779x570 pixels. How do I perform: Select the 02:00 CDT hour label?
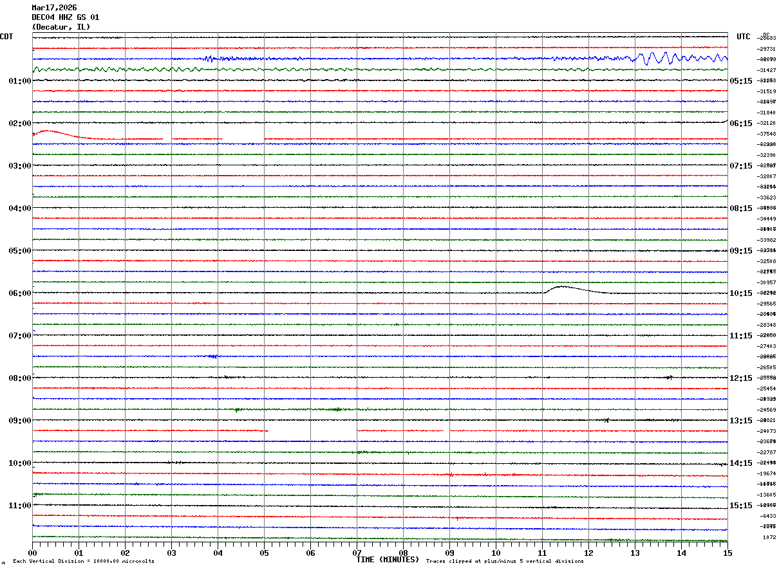[x=20, y=124]
